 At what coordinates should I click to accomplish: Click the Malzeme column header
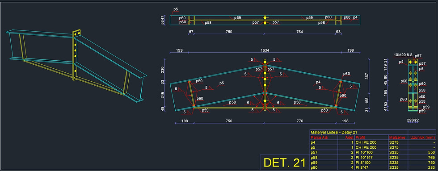point(397,137)
